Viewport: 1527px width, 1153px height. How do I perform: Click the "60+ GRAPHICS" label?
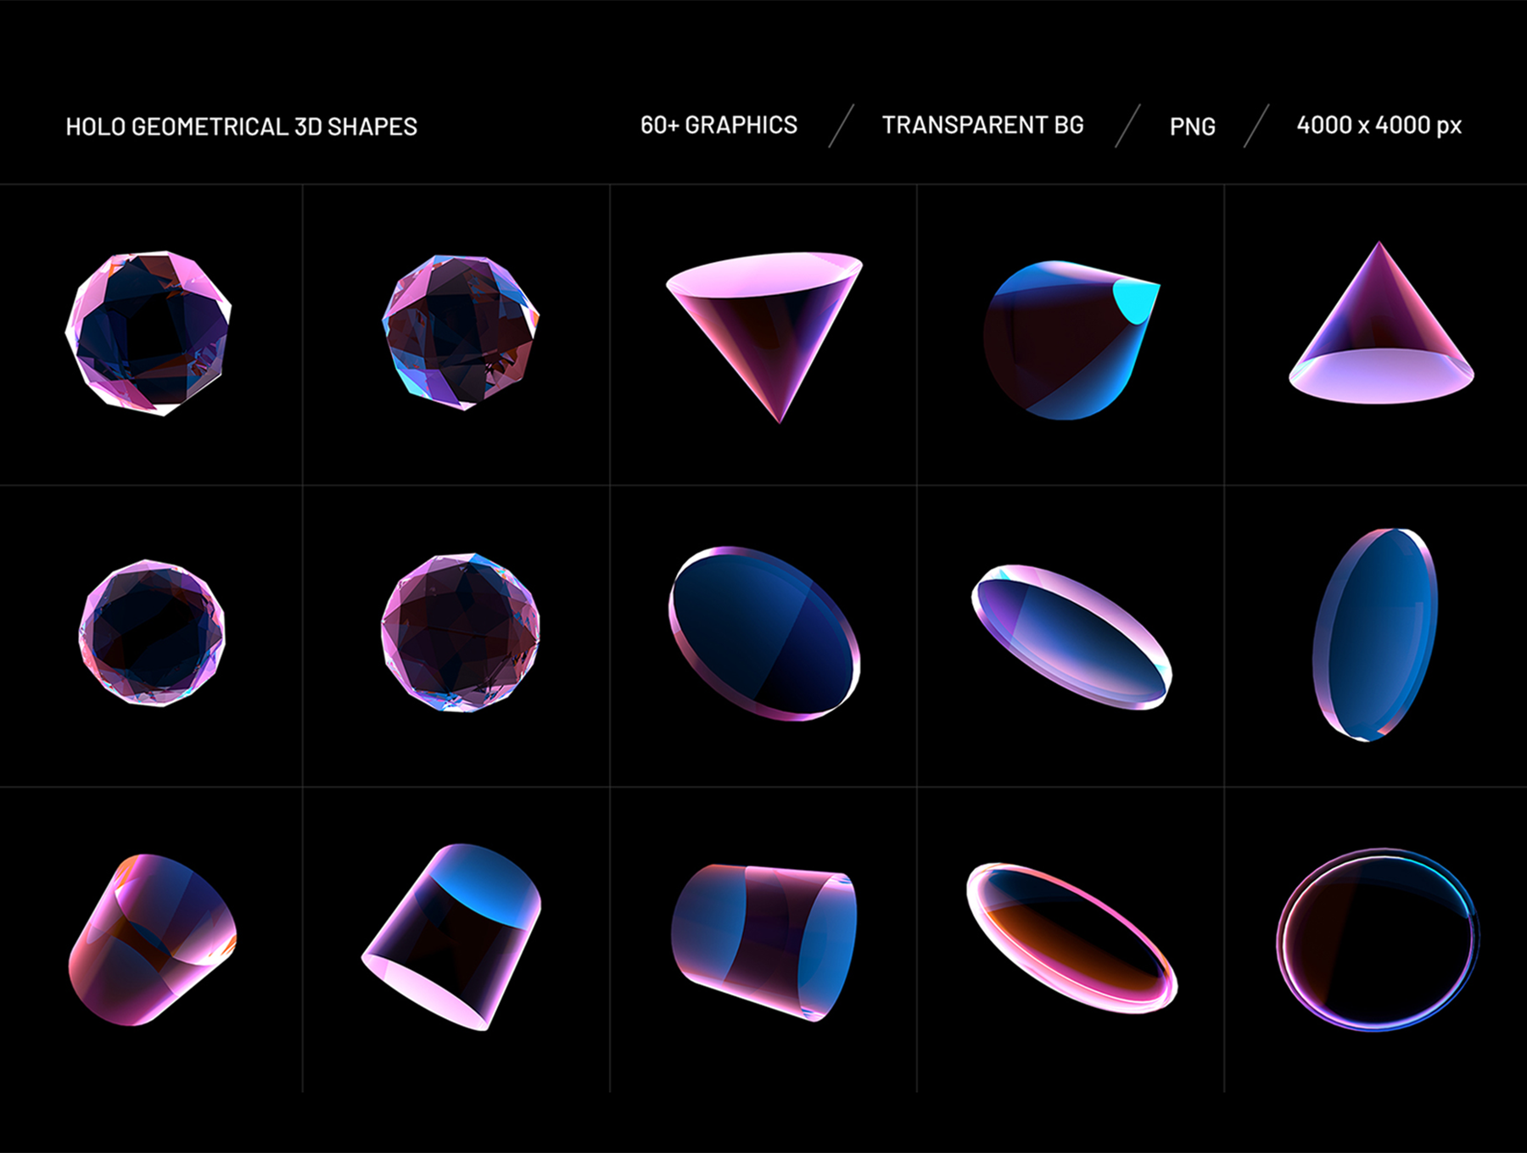pos(719,125)
